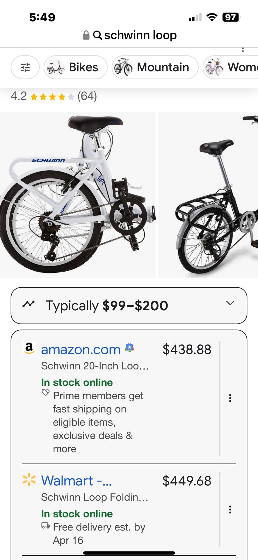Open the search filters icon
The height and width of the screenshot is (560, 258).
pos(25,67)
